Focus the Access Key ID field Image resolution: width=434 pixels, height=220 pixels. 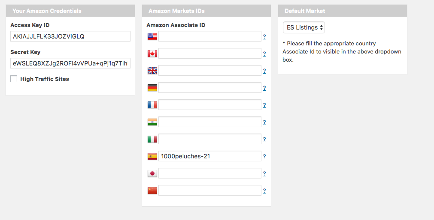pyautogui.click(x=70, y=36)
